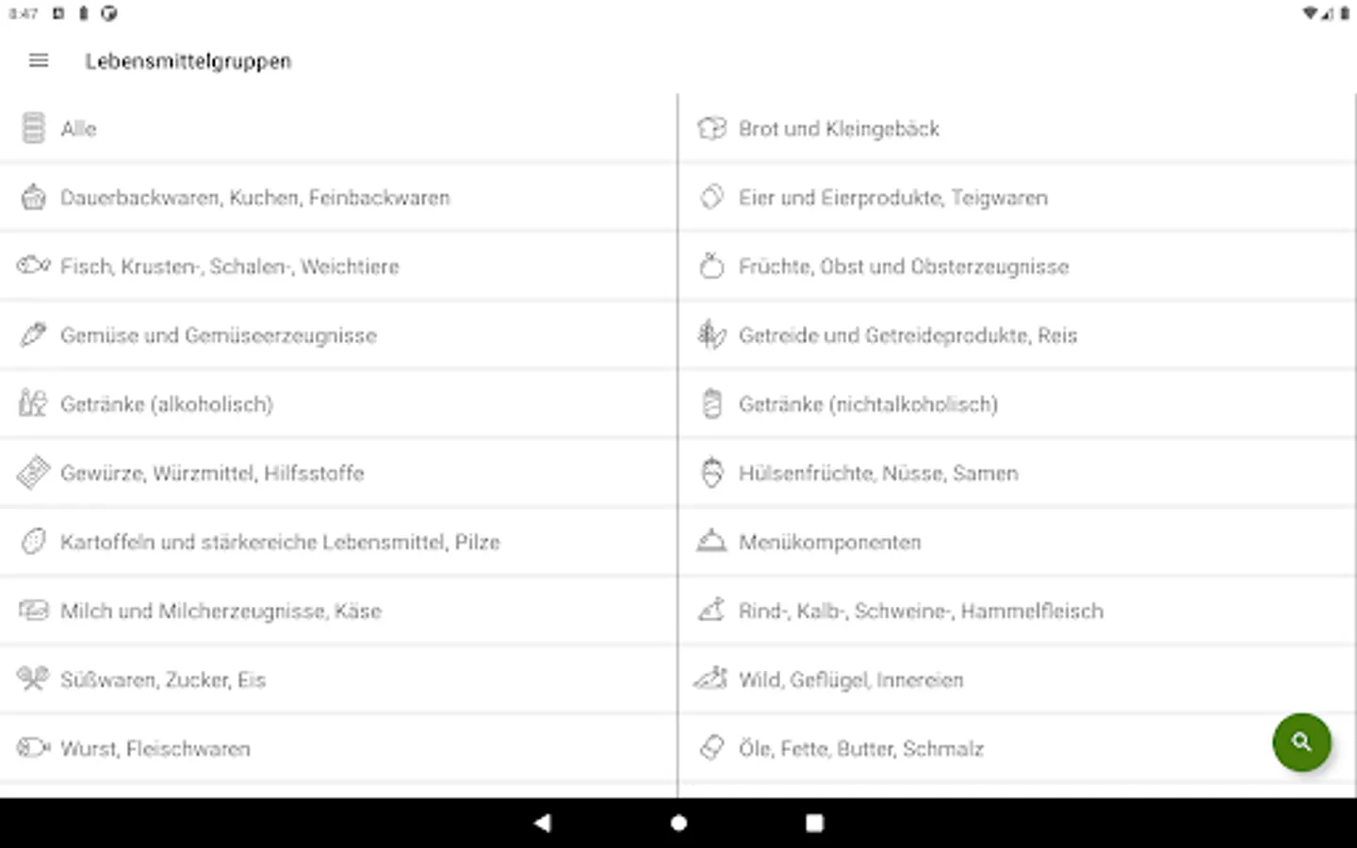Tap the green search button
The image size is (1357, 848).
point(1301,742)
